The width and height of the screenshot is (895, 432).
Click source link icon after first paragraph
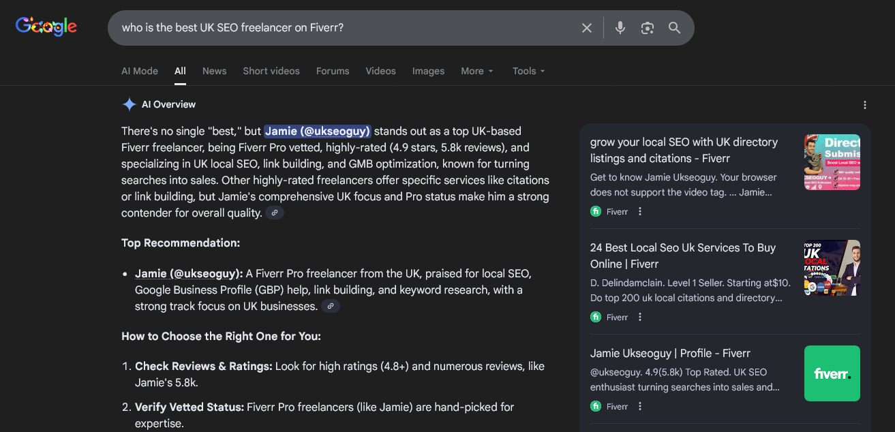coord(275,213)
